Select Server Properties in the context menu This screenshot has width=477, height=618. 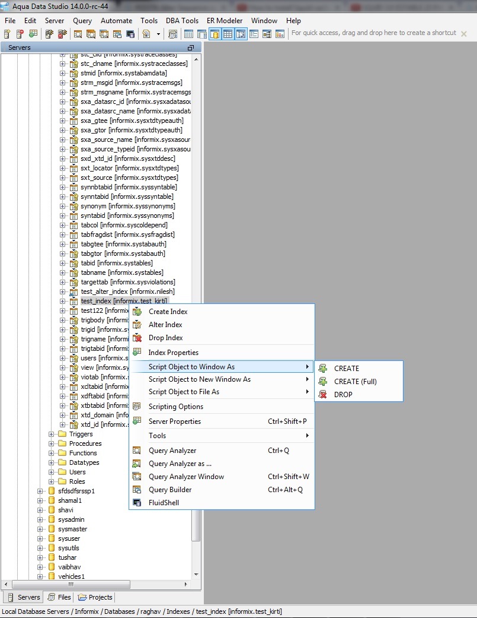tap(222, 421)
